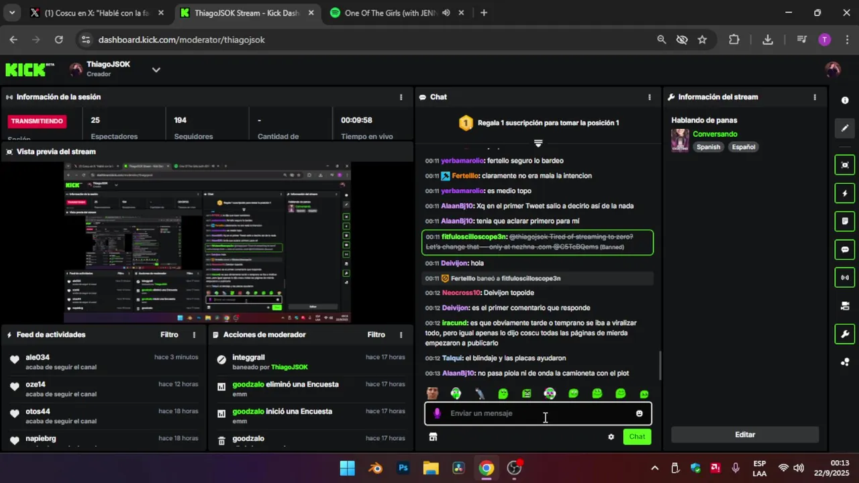The image size is (859, 483).
Task: Open the three-dot menu of Información de la sesión
Action: point(401,97)
